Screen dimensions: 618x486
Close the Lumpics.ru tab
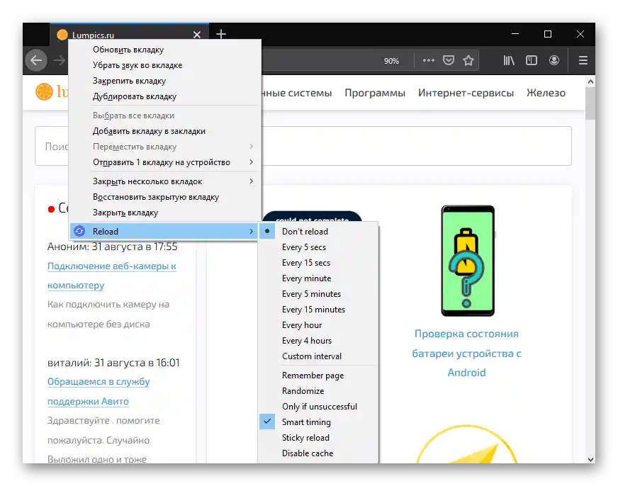point(197,35)
